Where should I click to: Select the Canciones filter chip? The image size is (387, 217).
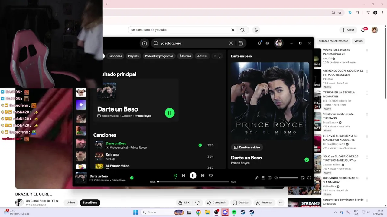115,56
